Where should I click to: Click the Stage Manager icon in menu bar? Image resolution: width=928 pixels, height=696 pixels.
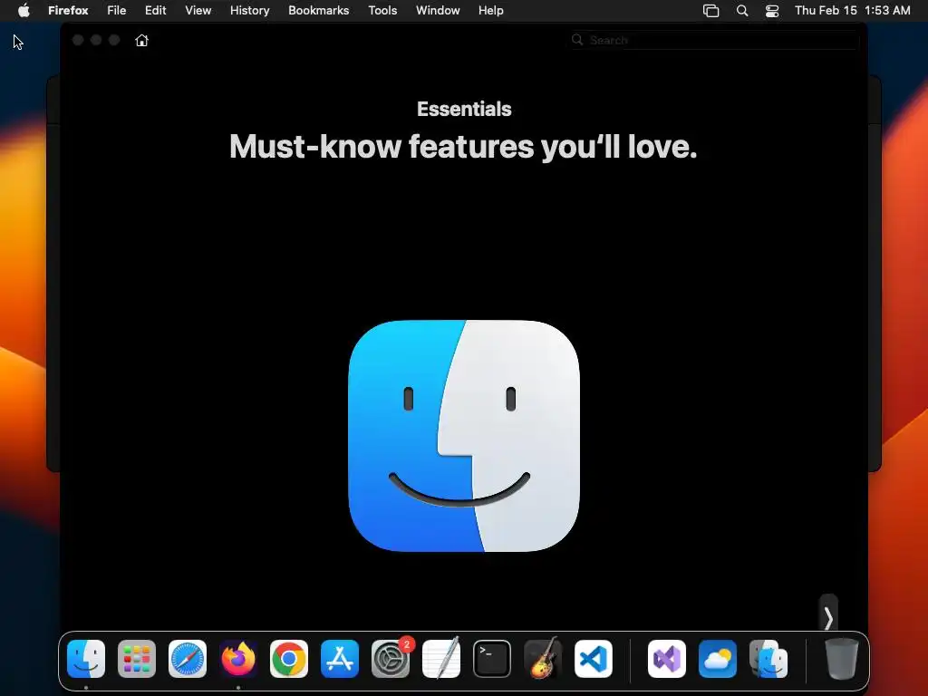[710, 11]
